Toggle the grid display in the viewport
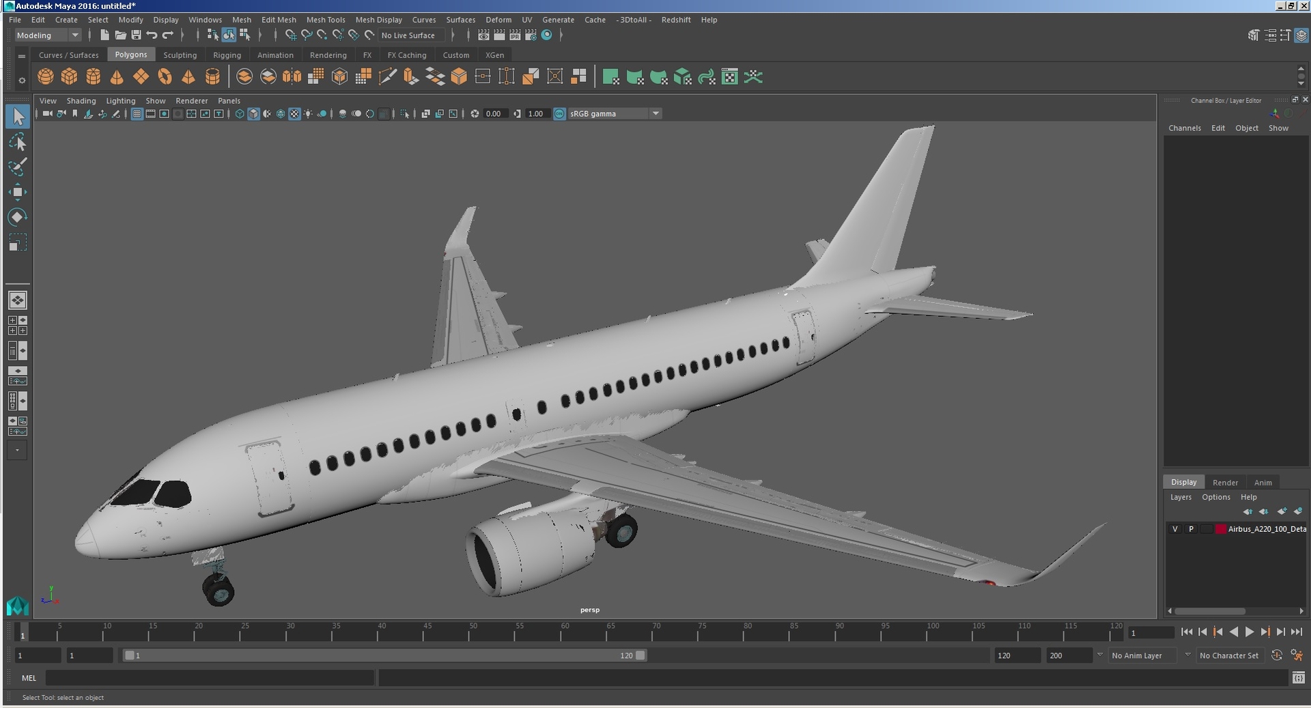 pyautogui.click(x=137, y=113)
